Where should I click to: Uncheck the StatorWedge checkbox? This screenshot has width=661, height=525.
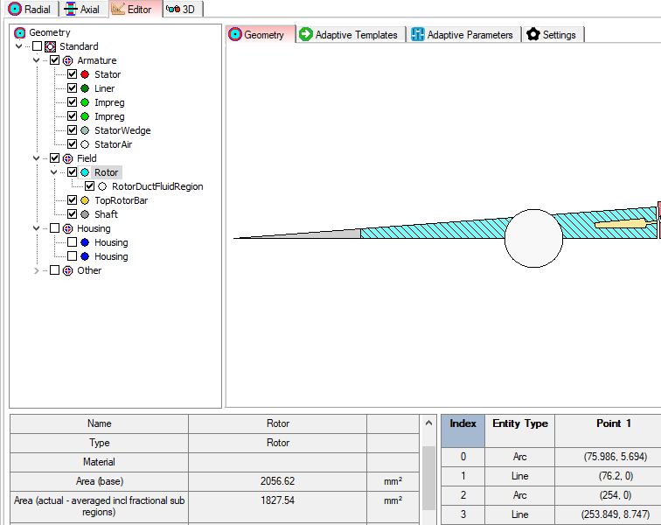pos(72,130)
